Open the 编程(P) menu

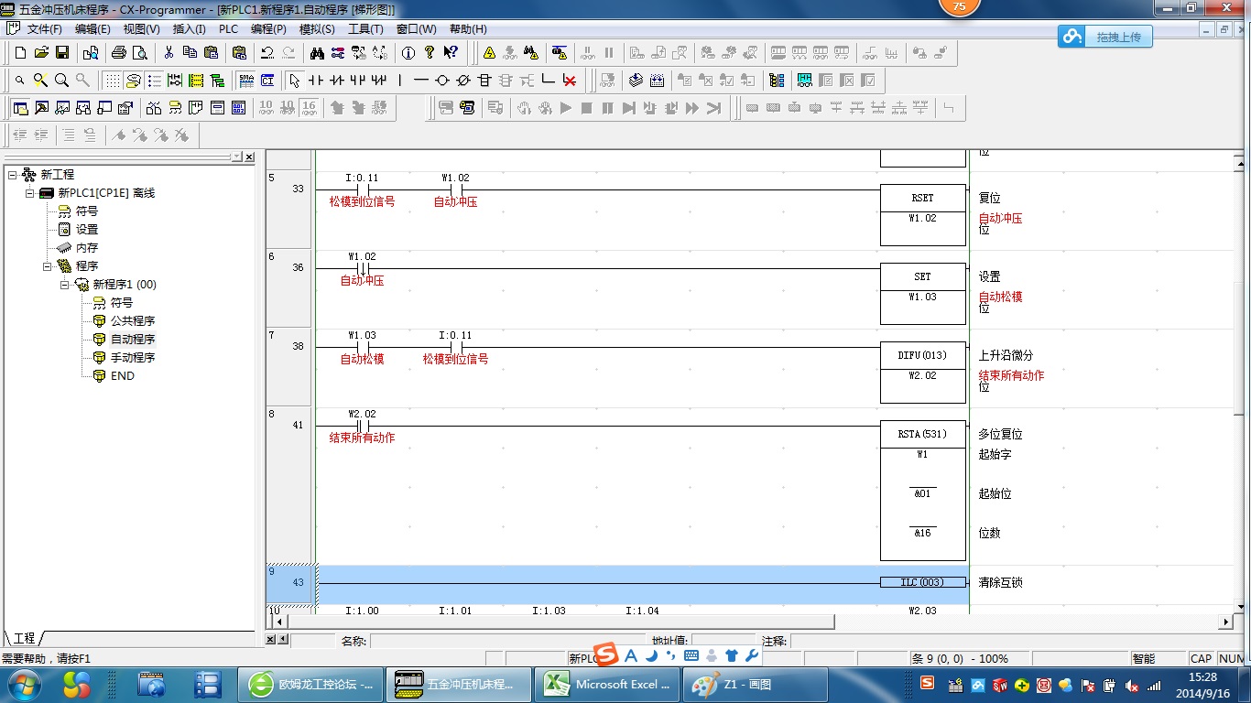[268, 29]
